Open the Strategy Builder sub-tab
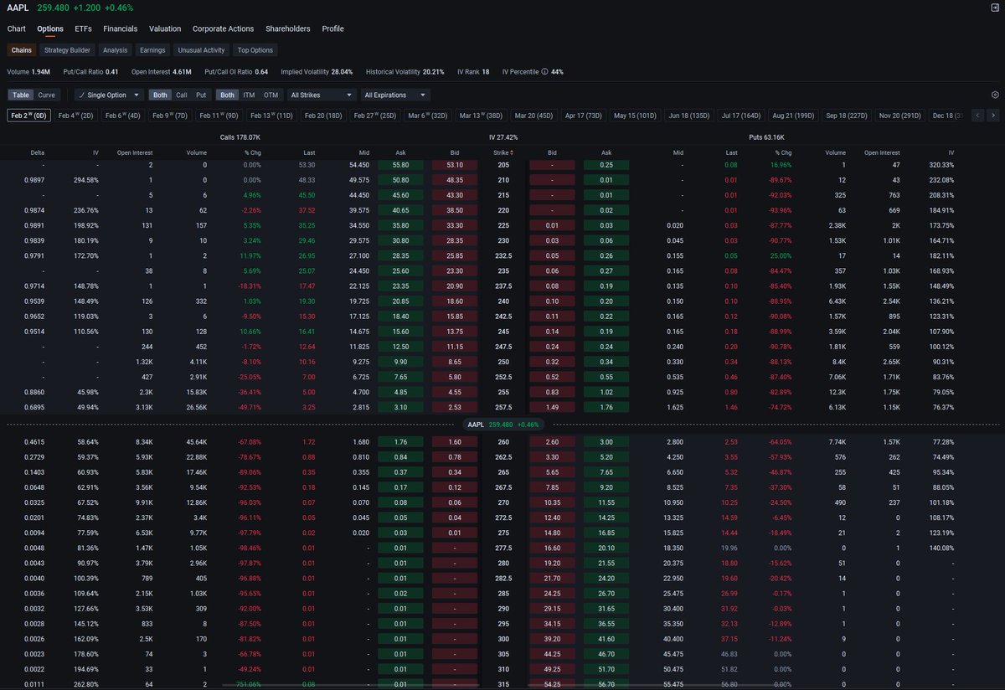 [x=67, y=50]
